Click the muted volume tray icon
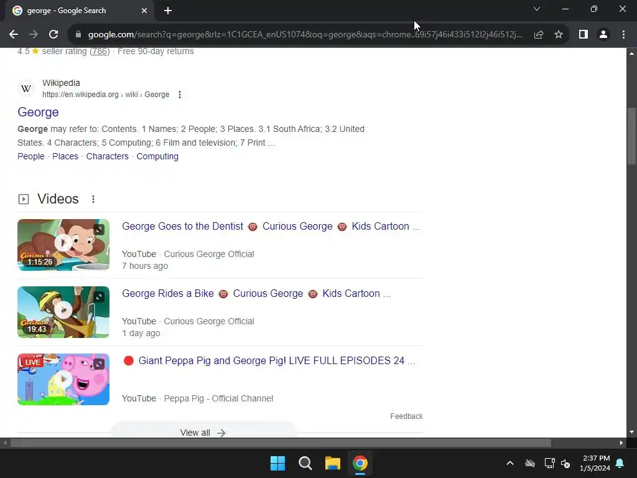The height and width of the screenshot is (478, 637). click(x=565, y=463)
